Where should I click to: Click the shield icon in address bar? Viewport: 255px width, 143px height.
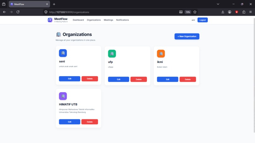46,12
